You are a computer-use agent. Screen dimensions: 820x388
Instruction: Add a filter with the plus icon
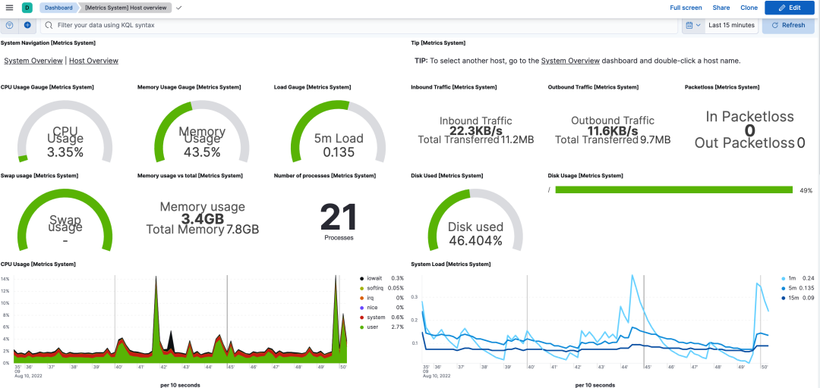(27, 25)
